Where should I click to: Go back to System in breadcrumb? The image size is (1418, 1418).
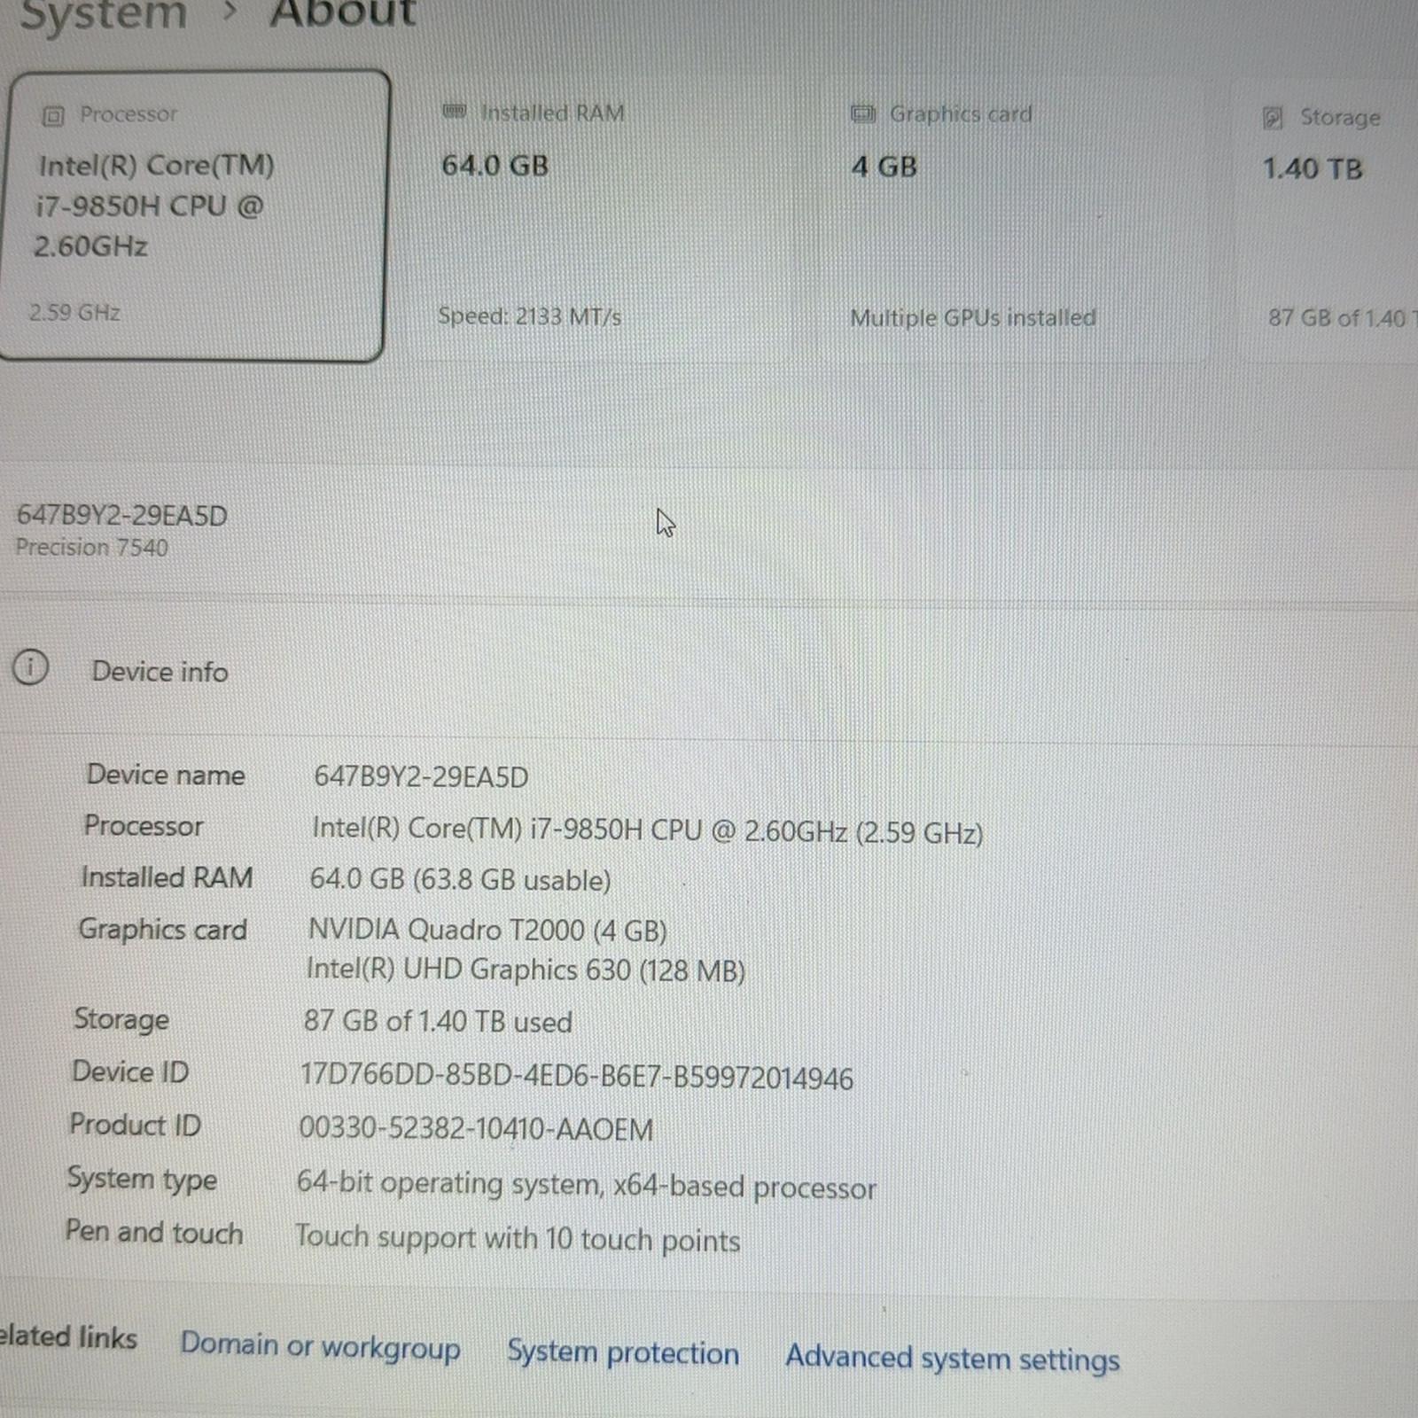103,13
